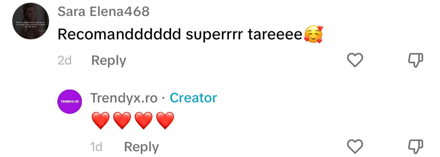Select the word Recomanddddd in the comment
This screenshot has height=157, width=440.
[119, 34]
